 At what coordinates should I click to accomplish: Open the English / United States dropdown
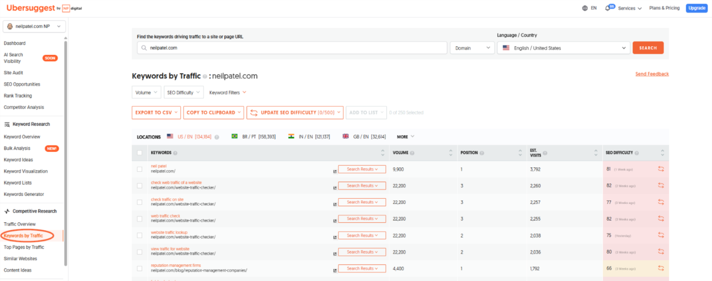(x=563, y=48)
